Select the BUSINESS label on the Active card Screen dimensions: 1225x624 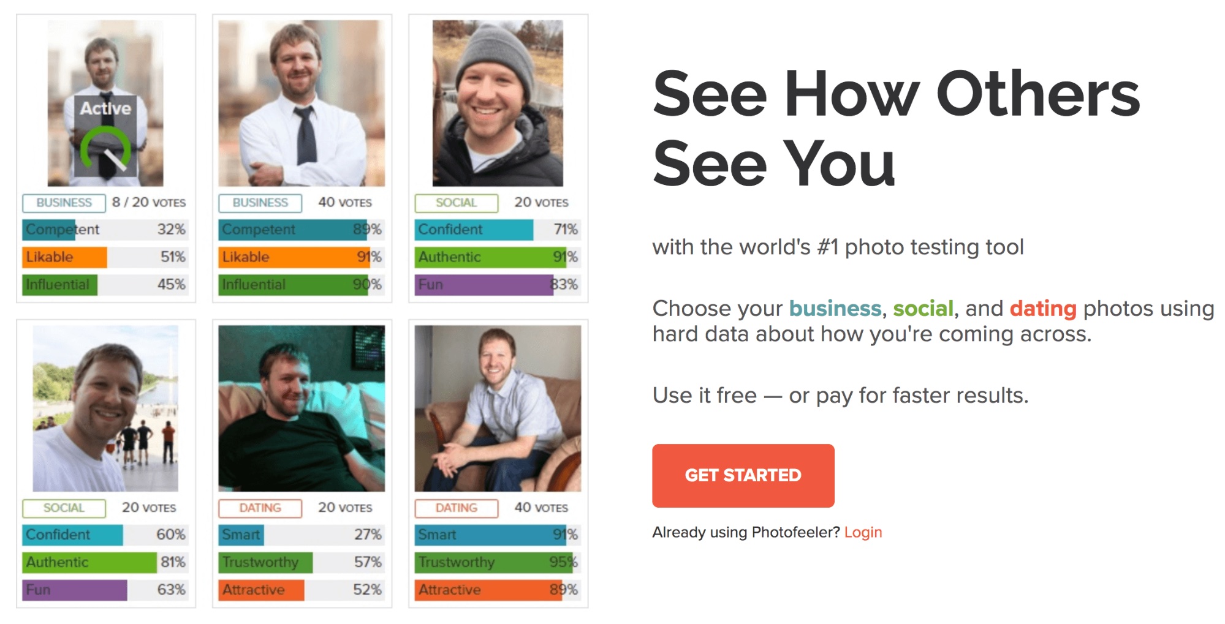point(63,203)
